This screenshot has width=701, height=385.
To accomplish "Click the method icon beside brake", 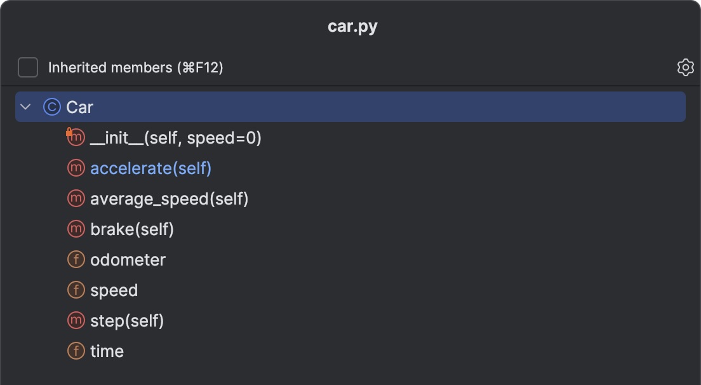I will (76, 229).
